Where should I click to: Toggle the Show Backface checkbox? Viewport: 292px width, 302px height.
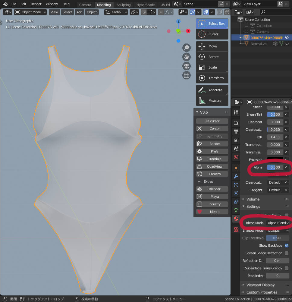pyautogui.click(x=287, y=246)
